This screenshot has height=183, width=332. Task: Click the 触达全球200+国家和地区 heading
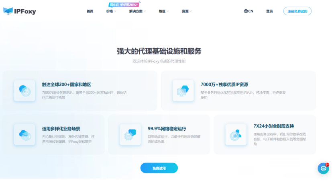pos(67,84)
